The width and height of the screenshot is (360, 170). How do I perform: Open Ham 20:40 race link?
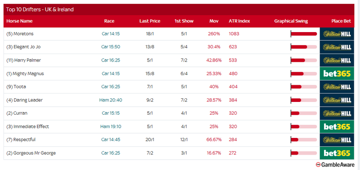click(111, 100)
